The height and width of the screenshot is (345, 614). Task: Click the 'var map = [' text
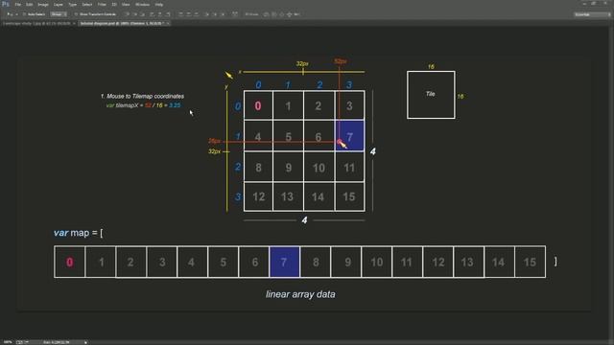click(x=79, y=233)
